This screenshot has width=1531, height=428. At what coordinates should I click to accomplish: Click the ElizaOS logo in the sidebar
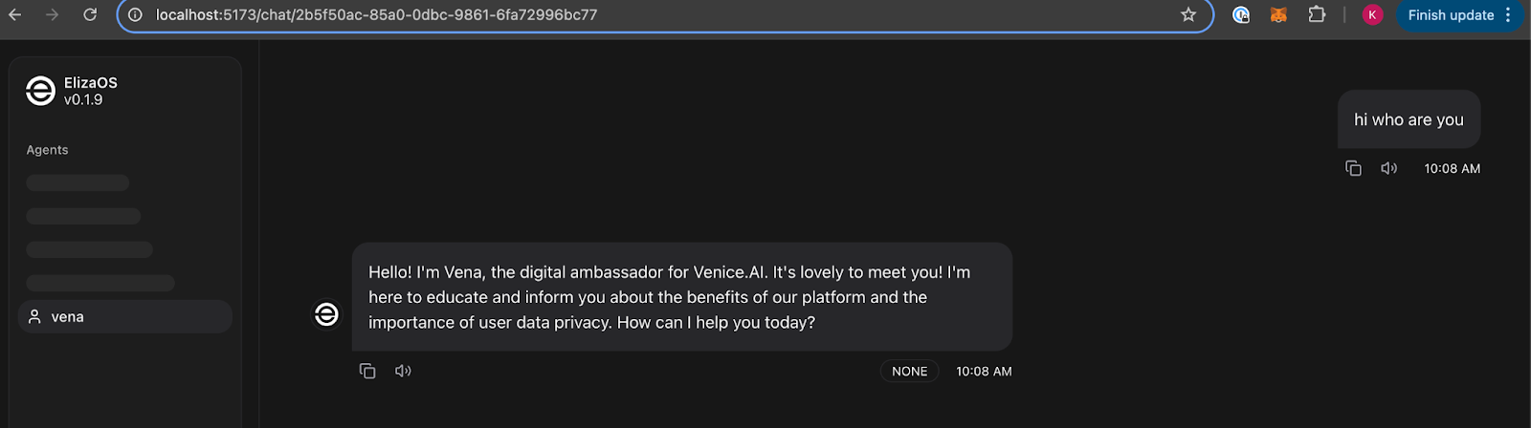tap(40, 91)
